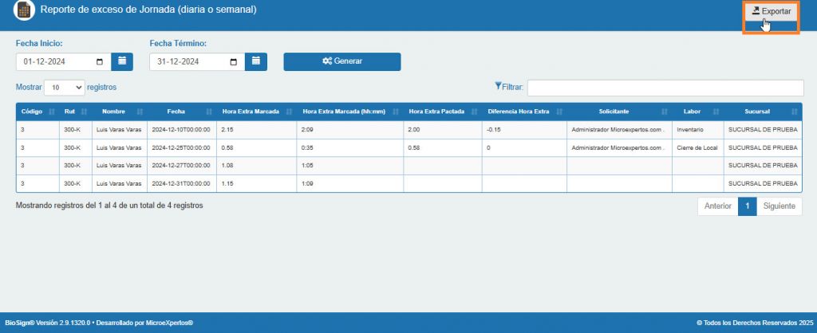Click the Siguiente pagination button
817x333 pixels.
pos(779,206)
